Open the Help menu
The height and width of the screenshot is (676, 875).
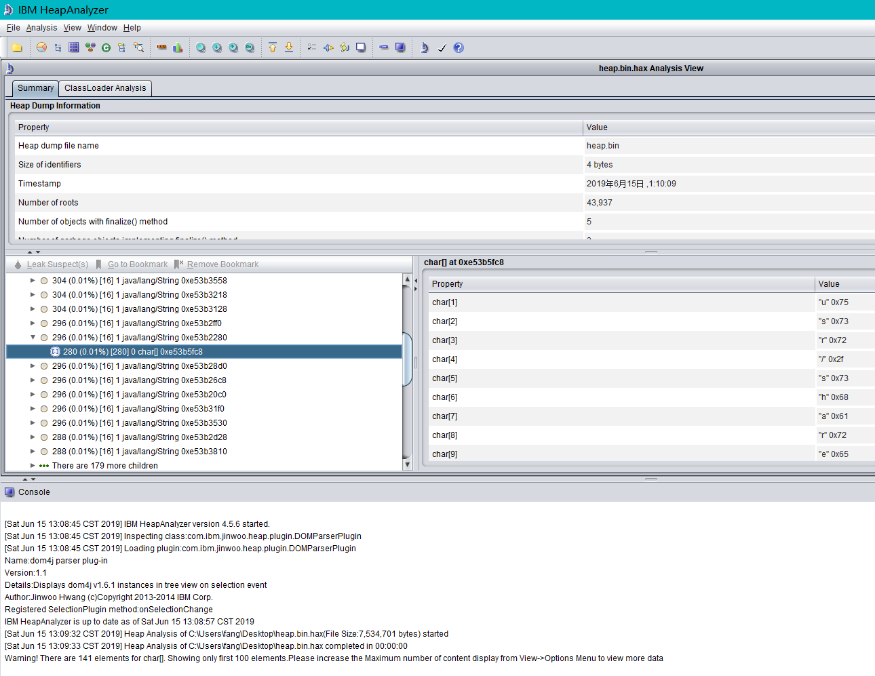(132, 28)
